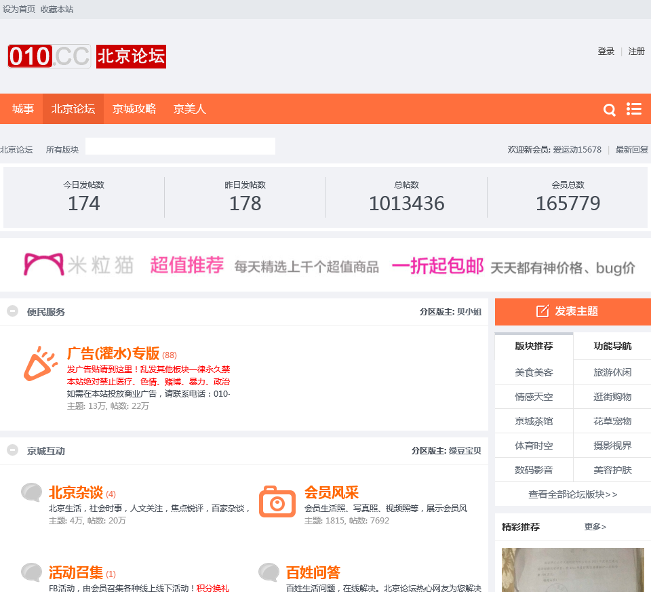Collapse the 便民服务 section
651x592 pixels.
pos(12,311)
